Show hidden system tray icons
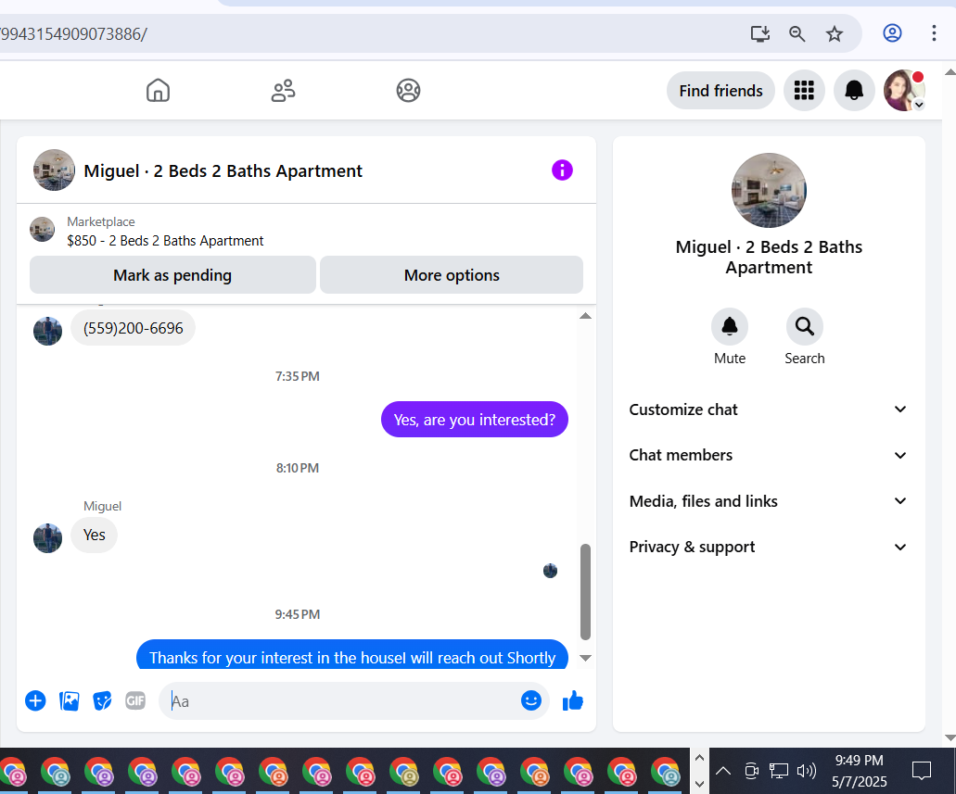This screenshot has height=794, width=956. tap(723, 771)
